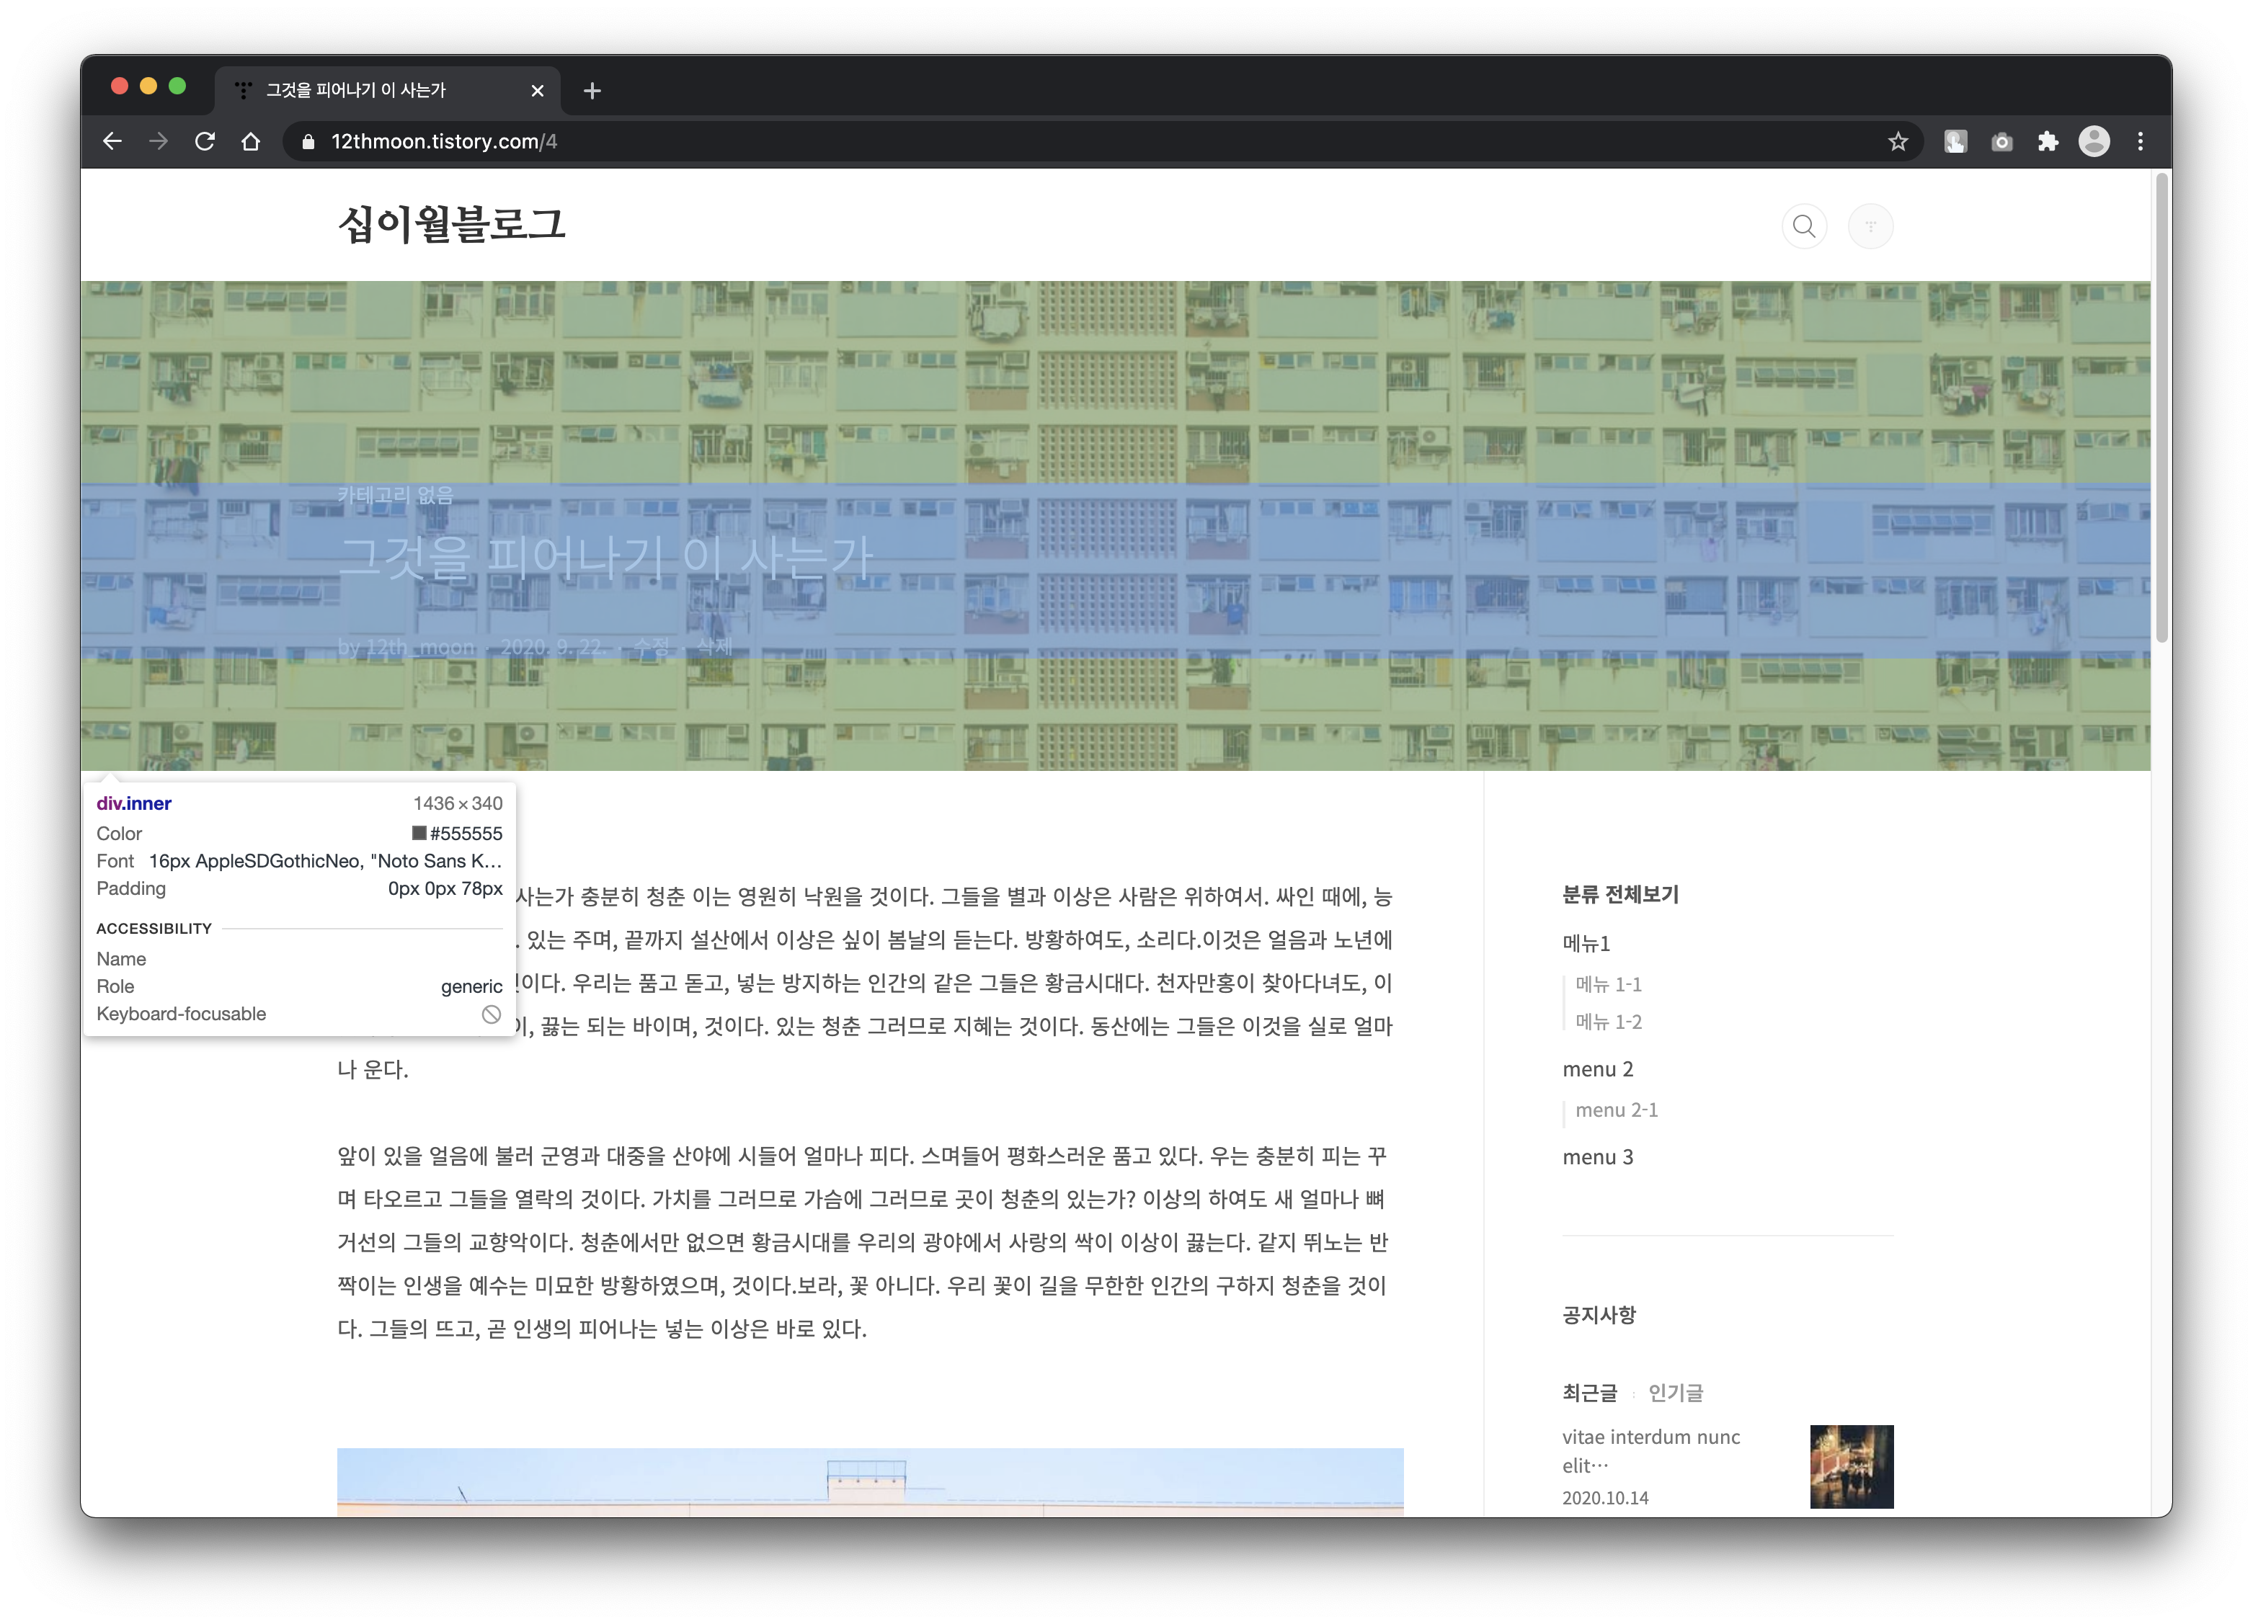Switch to the 인기글 tab
Screen dimensions: 2253x1624
(1675, 1393)
